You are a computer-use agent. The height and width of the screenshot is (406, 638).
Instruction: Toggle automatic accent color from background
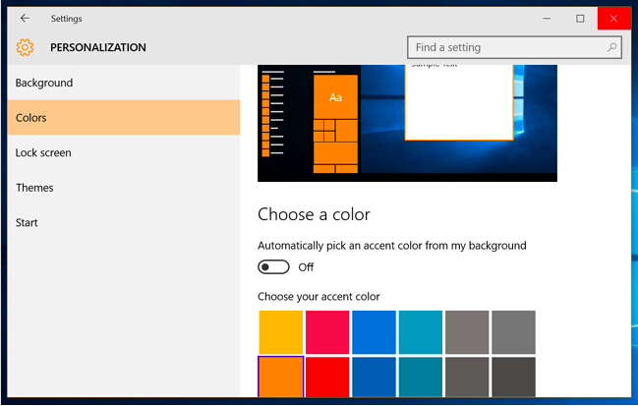coord(273,267)
